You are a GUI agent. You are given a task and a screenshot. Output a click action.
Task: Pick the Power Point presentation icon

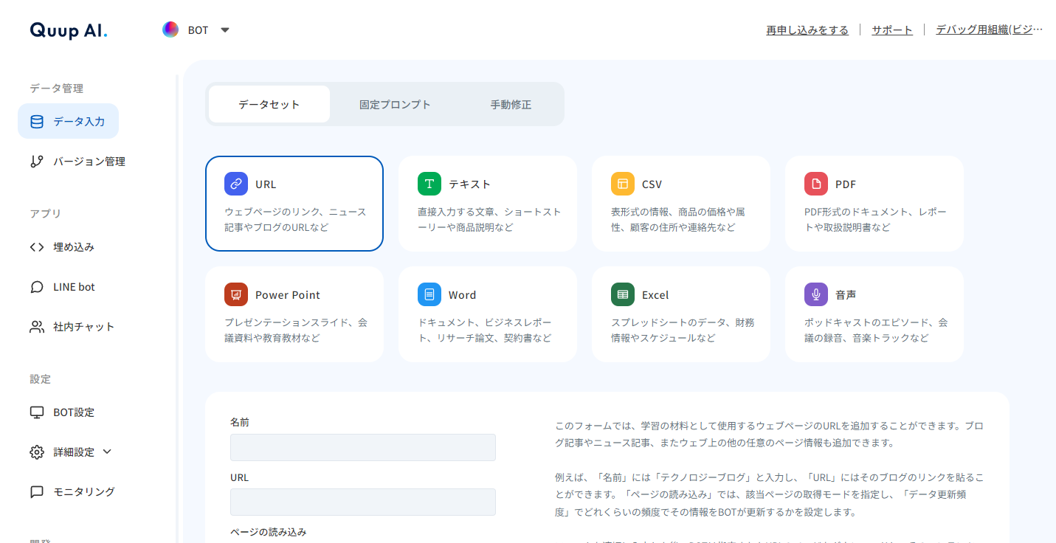(236, 294)
